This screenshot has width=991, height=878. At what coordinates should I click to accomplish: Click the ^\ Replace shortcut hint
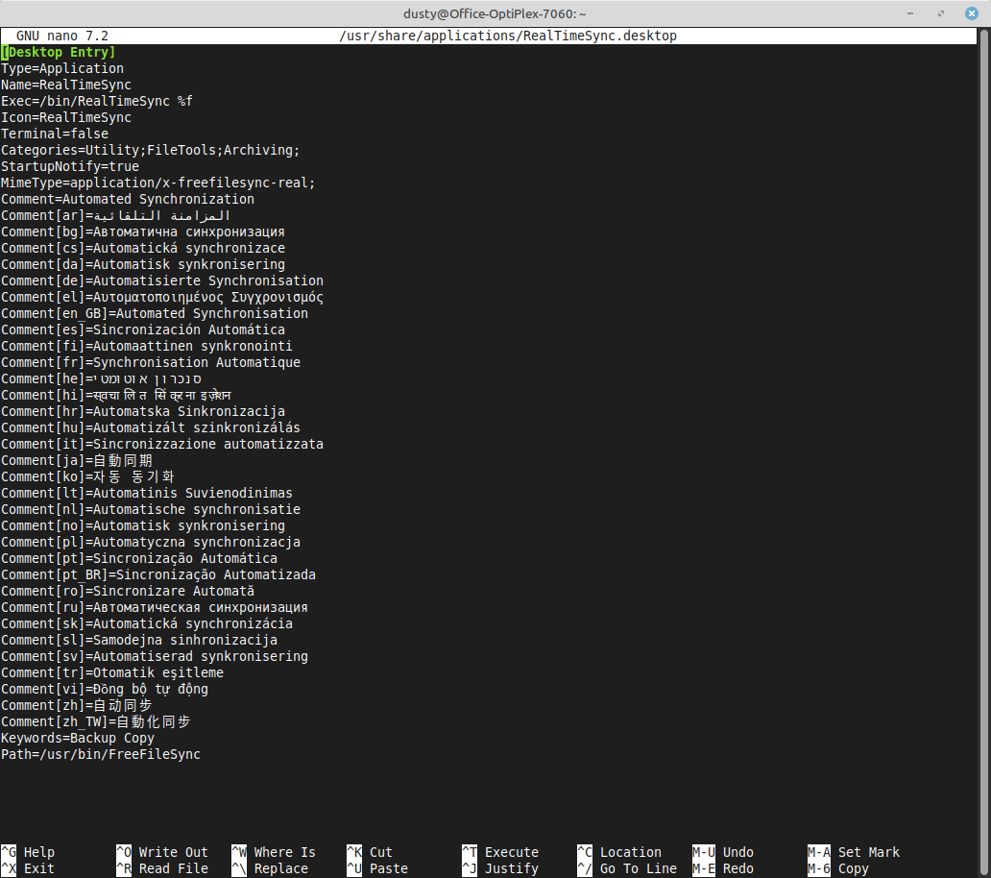[x=270, y=868]
